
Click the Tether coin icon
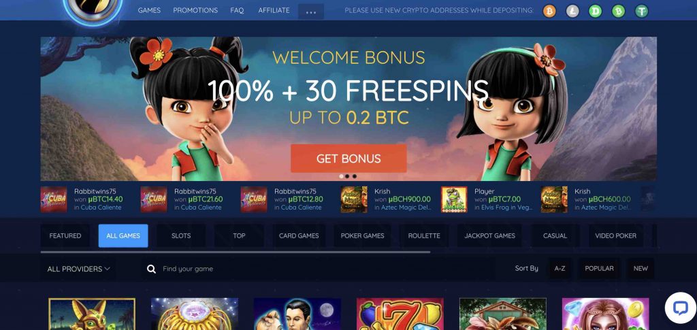tap(641, 11)
